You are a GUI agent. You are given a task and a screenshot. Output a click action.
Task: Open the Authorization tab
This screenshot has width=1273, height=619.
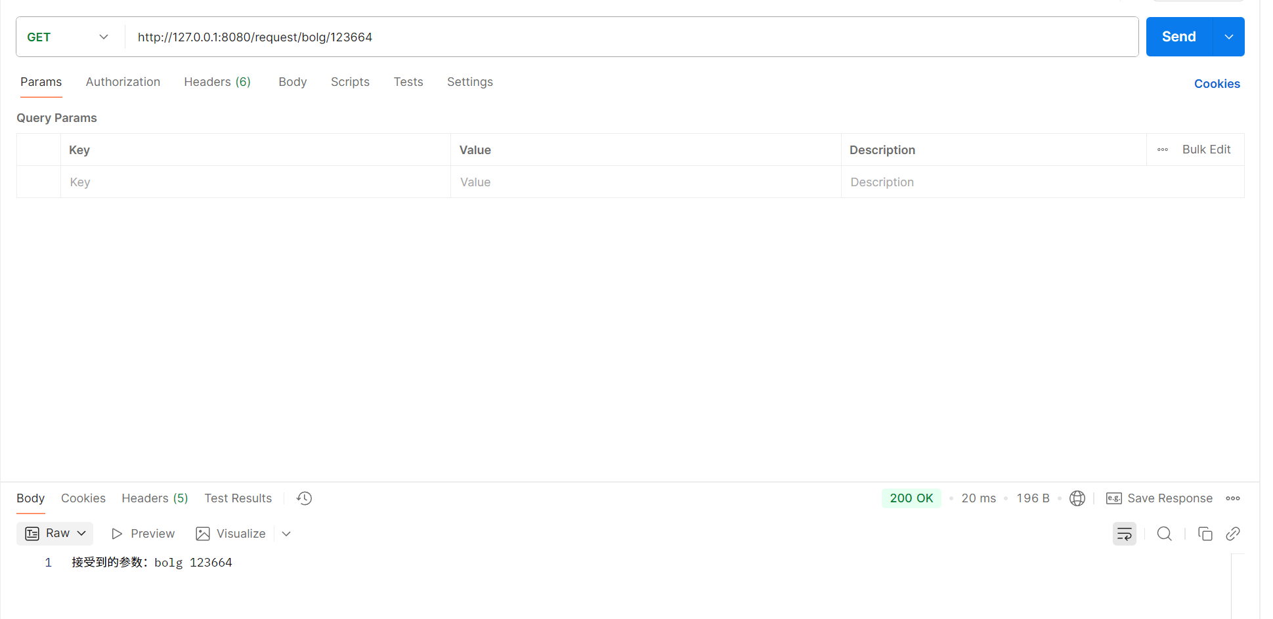(123, 82)
